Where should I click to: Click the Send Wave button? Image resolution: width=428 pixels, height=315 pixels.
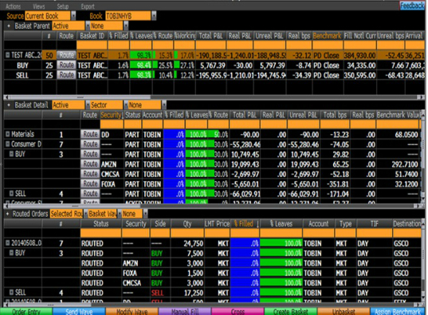pos(79,312)
